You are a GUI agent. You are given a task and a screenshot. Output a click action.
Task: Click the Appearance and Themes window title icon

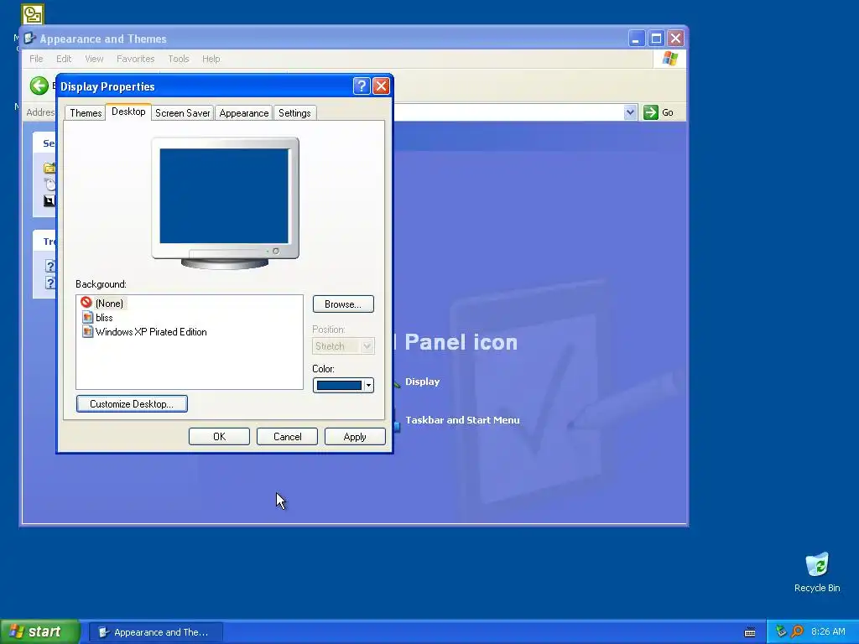click(x=30, y=39)
